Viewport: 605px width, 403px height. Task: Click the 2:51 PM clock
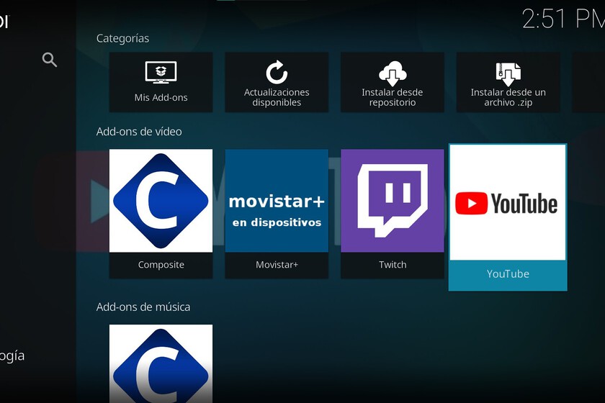click(x=563, y=19)
